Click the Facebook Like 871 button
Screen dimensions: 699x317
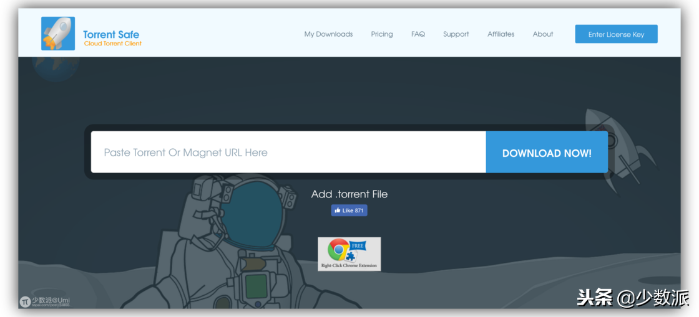point(349,211)
